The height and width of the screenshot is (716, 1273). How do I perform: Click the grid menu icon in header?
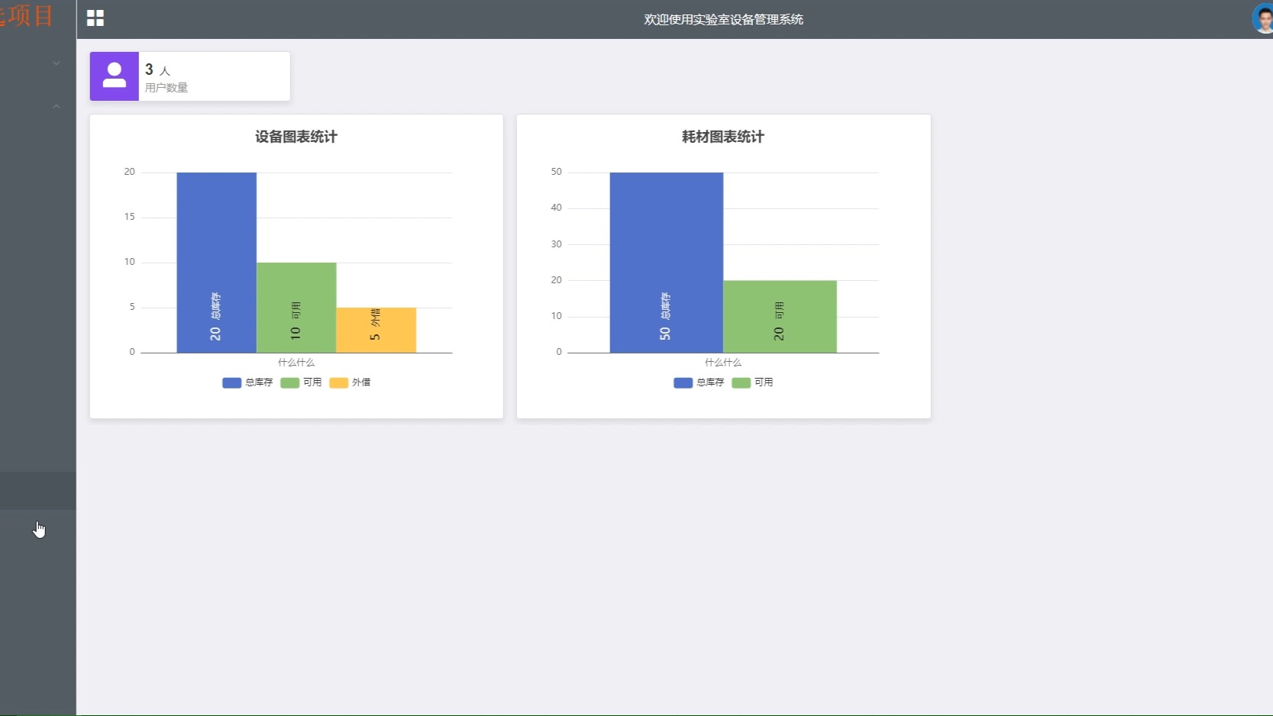point(95,18)
